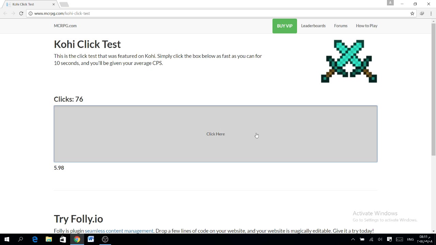Open the Chrome three-dot menu
436x245 pixels.
(x=431, y=13)
